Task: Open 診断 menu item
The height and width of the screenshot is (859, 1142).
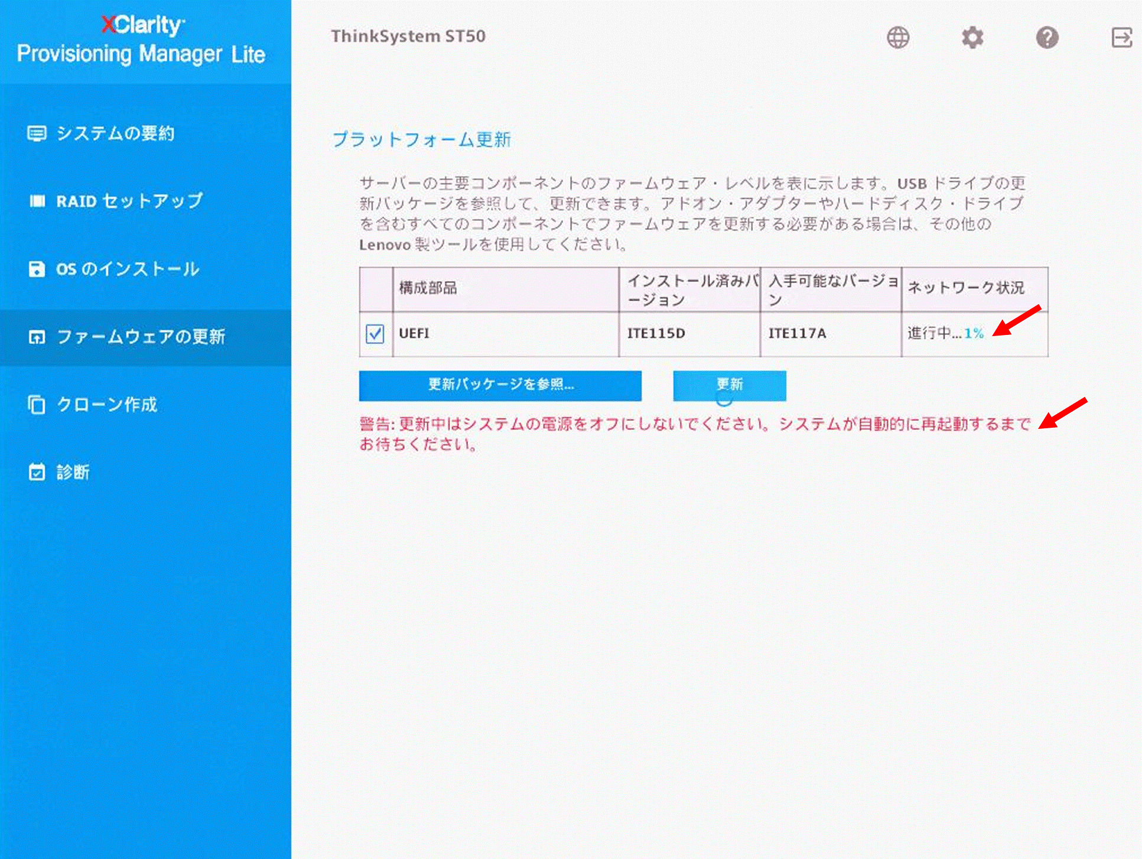Action: [145, 472]
